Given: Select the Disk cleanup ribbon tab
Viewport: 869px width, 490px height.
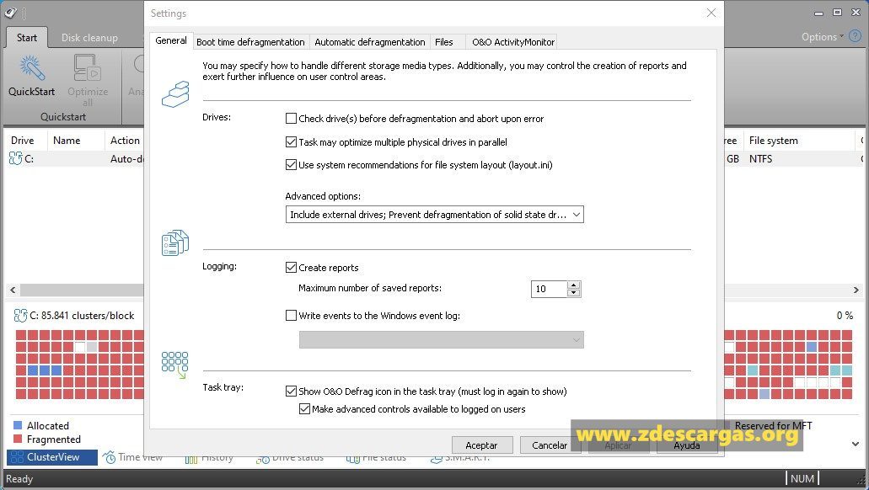Looking at the screenshot, I should point(89,38).
